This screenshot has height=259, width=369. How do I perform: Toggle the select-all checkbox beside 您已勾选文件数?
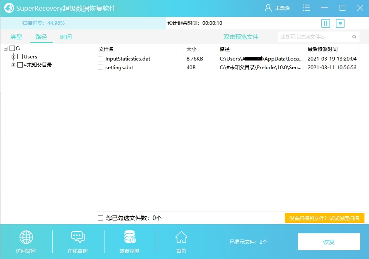pyautogui.click(x=100, y=218)
